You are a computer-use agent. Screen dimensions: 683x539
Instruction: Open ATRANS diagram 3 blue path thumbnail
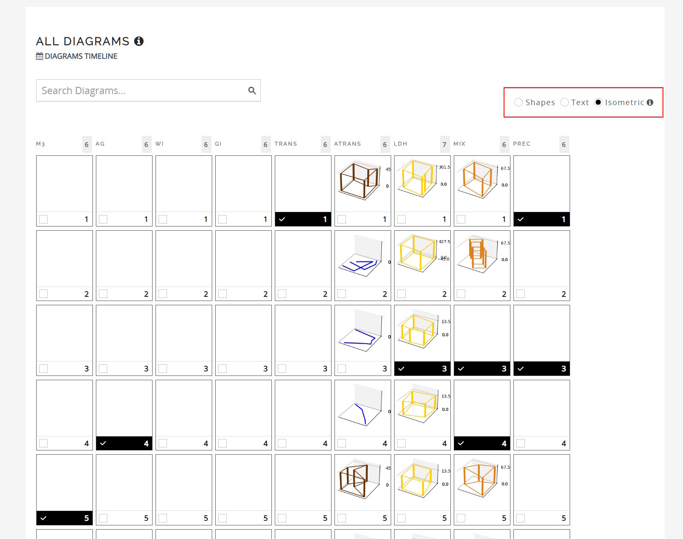click(363, 333)
